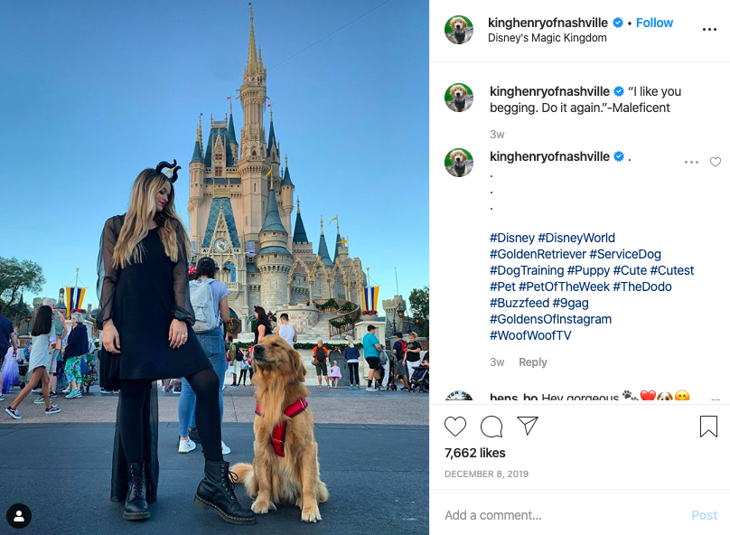This screenshot has height=535, width=730.
Task: Submit comment with Post button
Action: tap(704, 515)
